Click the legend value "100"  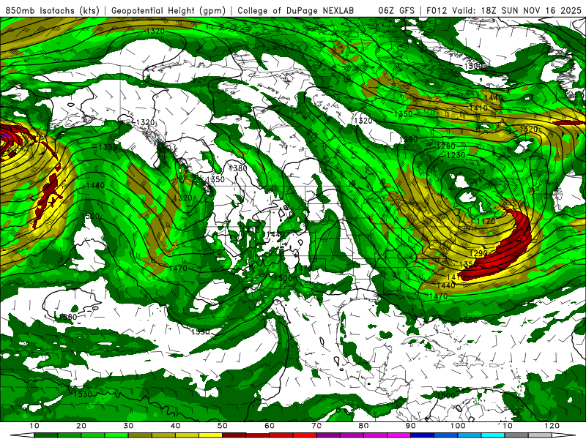(x=458, y=426)
